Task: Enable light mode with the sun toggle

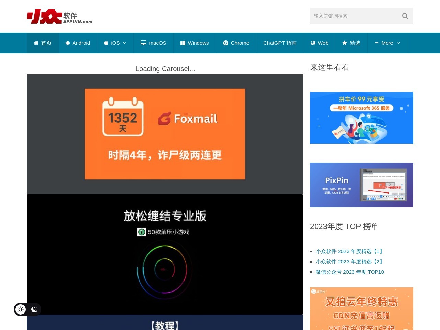Action: tap(21, 309)
